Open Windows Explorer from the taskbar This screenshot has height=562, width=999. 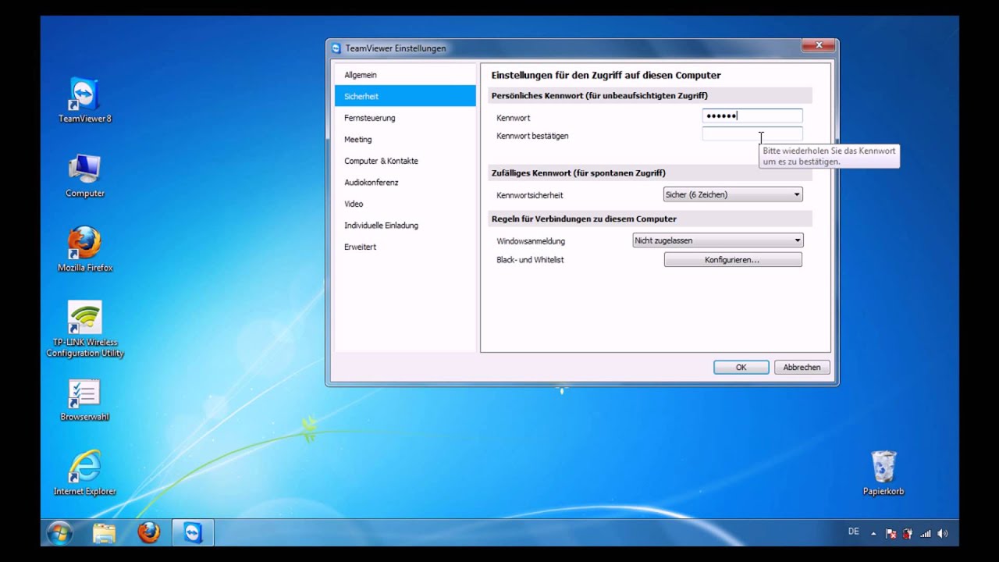point(104,533)
